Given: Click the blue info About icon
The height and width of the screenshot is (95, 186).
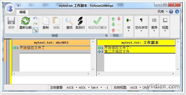Looking at the screenshot, I should pyautogui.click(x=177, y=12).
